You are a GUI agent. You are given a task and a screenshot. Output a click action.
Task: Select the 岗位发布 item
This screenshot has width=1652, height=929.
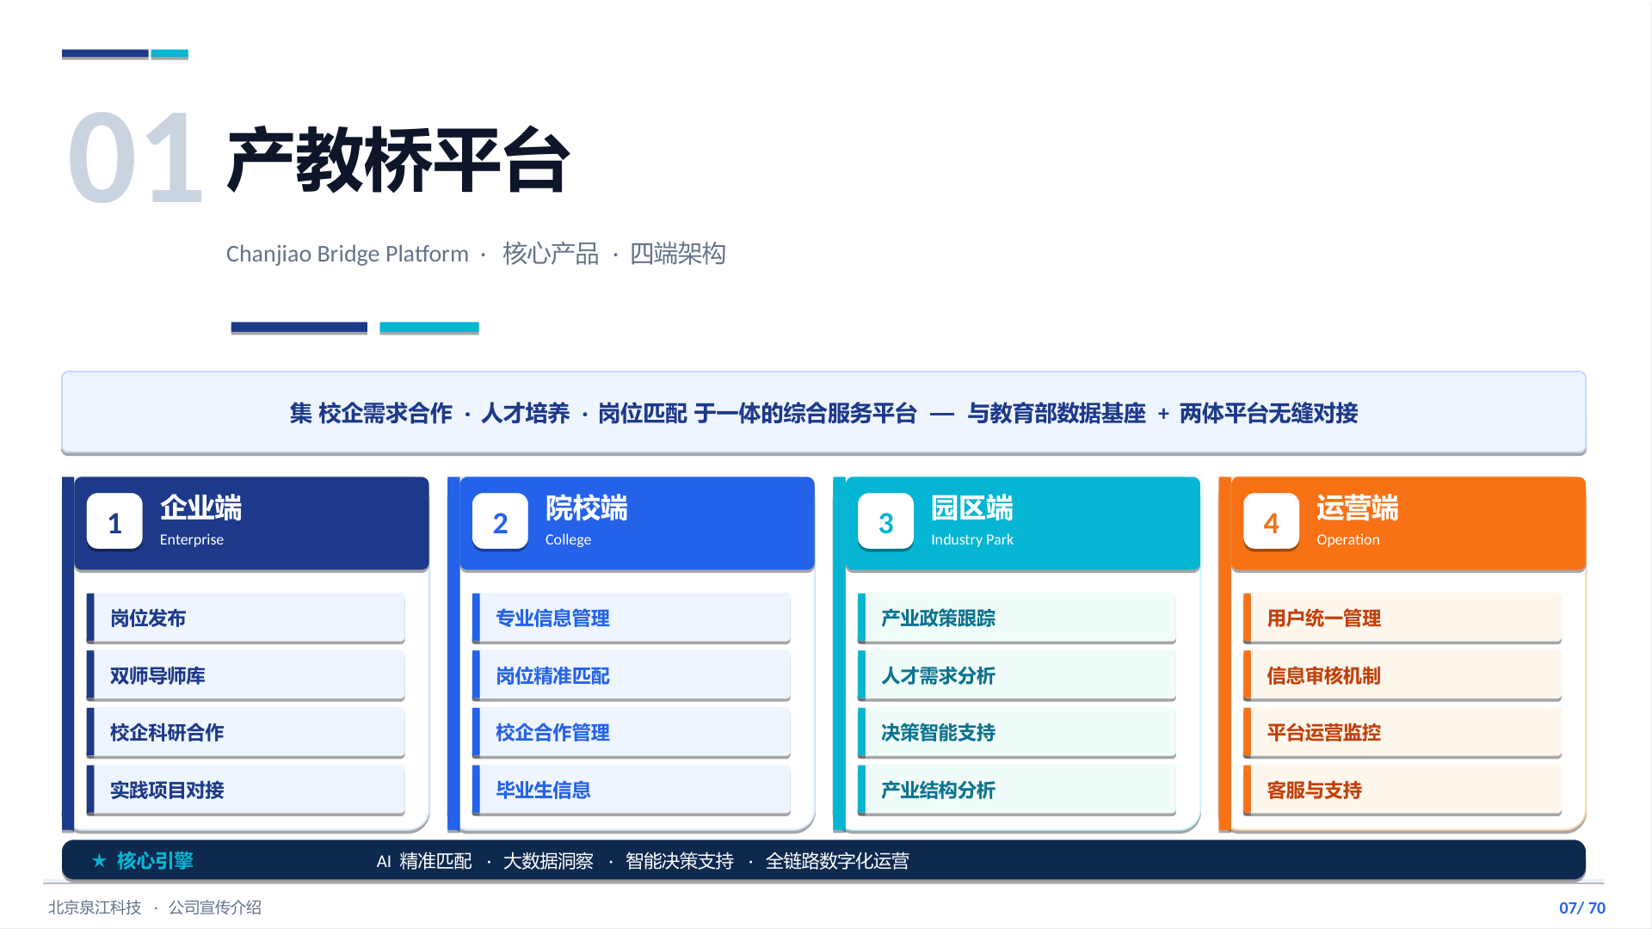[x=246, y=618]
